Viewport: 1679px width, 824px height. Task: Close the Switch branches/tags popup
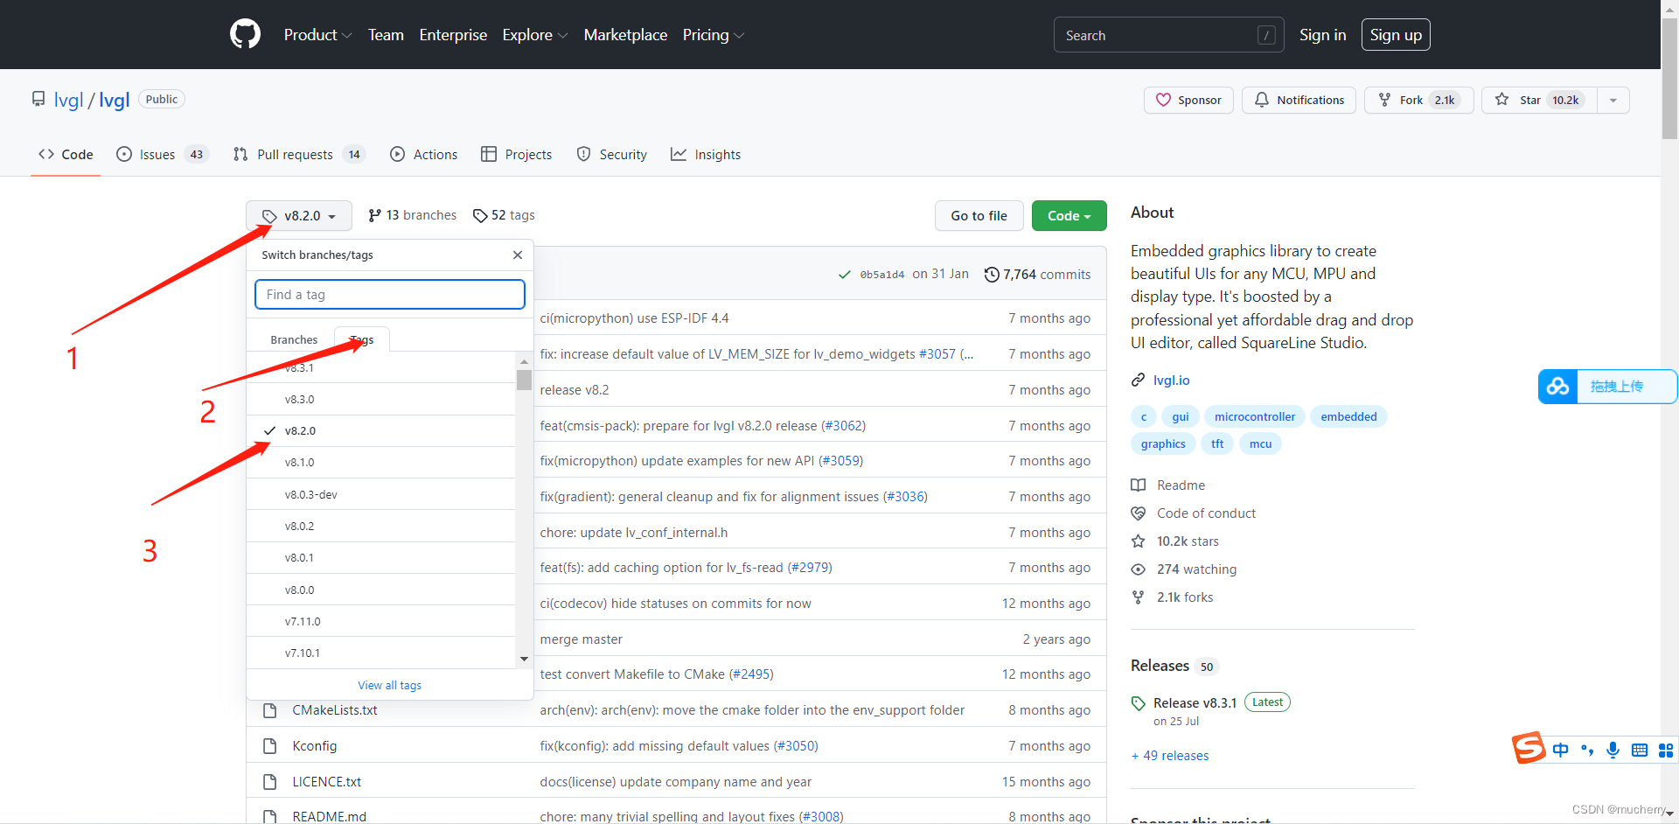(518, 255)
